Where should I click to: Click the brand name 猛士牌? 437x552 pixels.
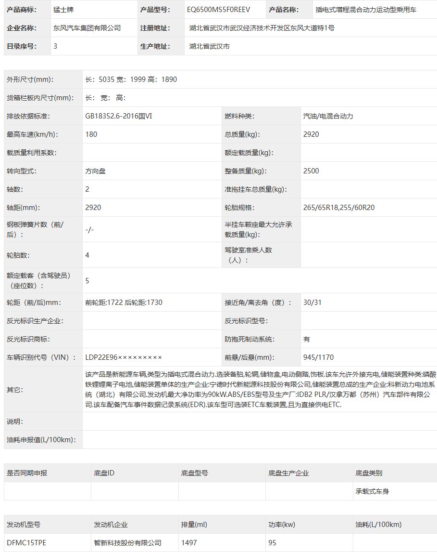pos(63,10)
